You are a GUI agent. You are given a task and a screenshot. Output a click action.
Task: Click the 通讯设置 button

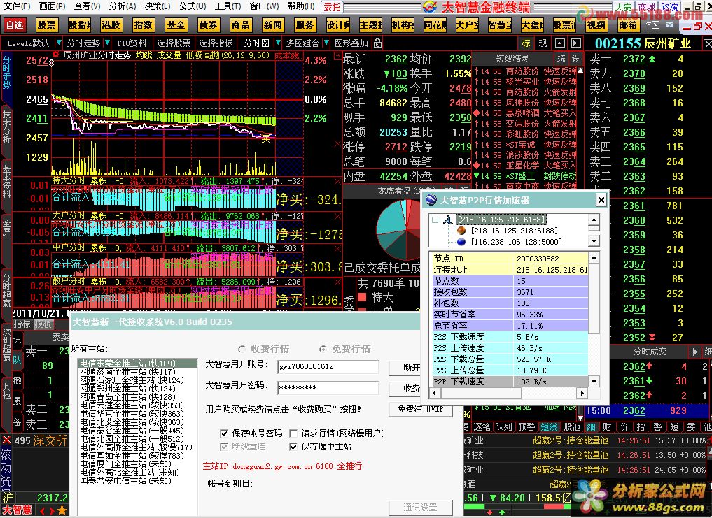pyautogui.click(x=421, y=508)
